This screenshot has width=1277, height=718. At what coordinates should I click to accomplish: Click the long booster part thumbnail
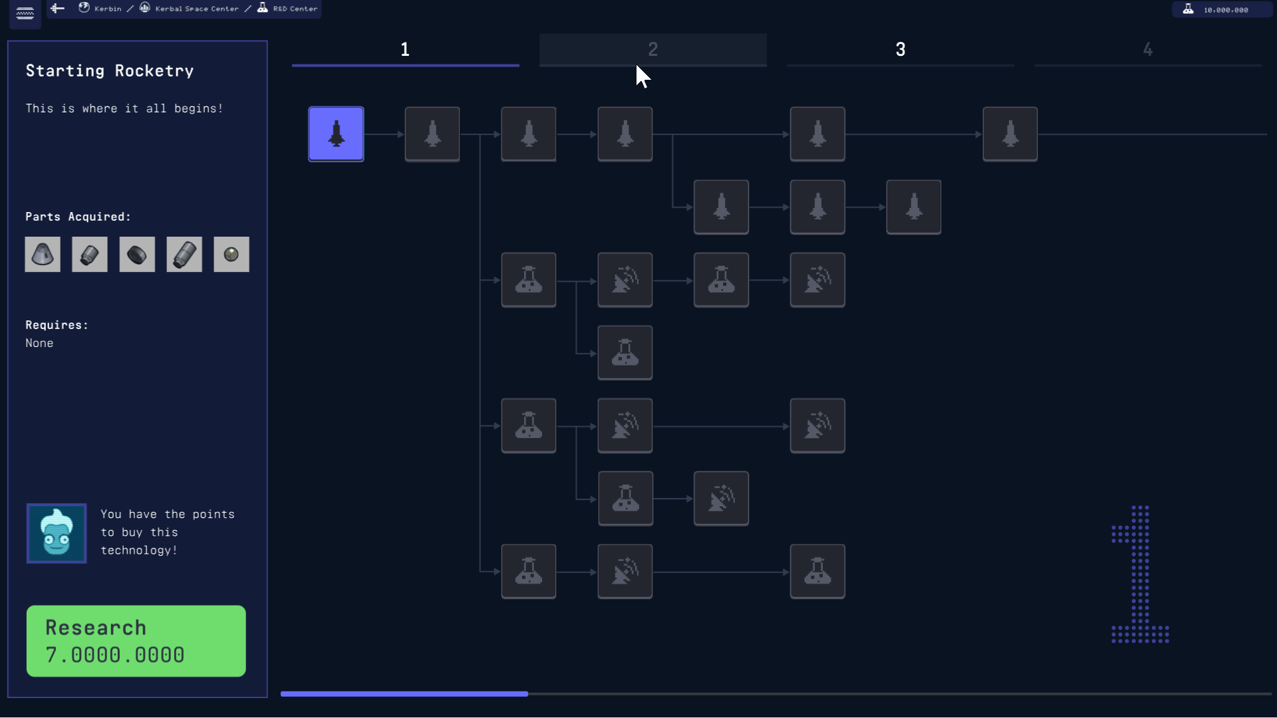pos(184,255)
